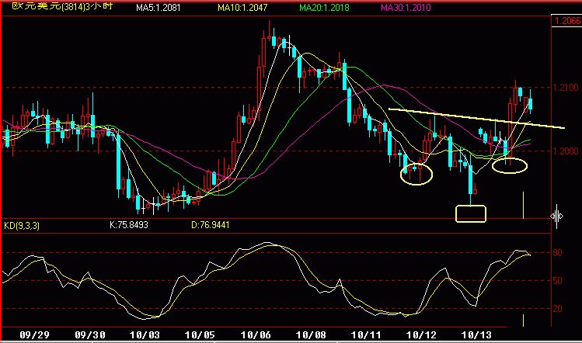Click the 80 level label on KD axis
582x343 pixels.
[x=557, y=252]
